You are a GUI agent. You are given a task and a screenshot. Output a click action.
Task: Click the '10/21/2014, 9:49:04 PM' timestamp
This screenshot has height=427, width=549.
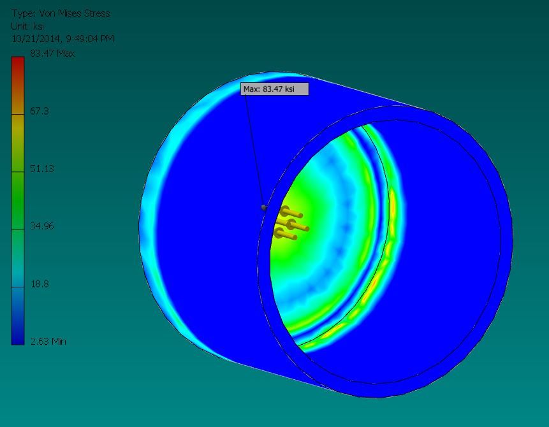point(62,38)
